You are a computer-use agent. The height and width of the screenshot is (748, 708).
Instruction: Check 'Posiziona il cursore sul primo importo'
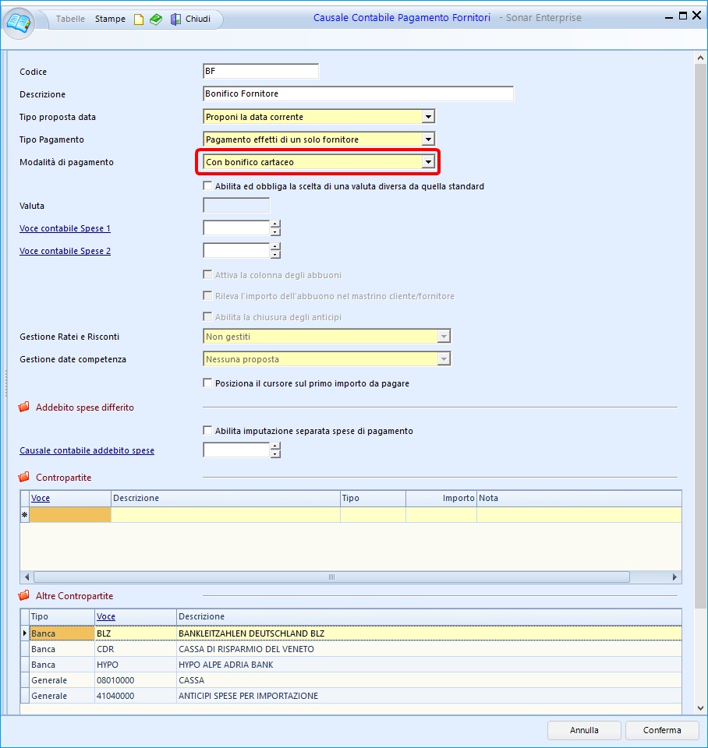pos(207,383)
